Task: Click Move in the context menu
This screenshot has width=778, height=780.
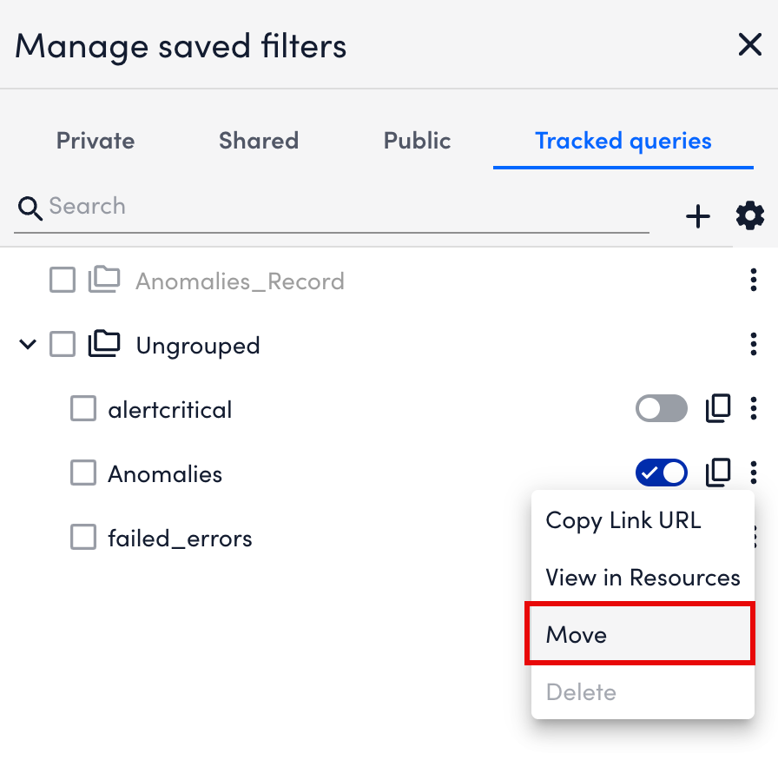Action: pyautogui.click(x=576, y=634)
